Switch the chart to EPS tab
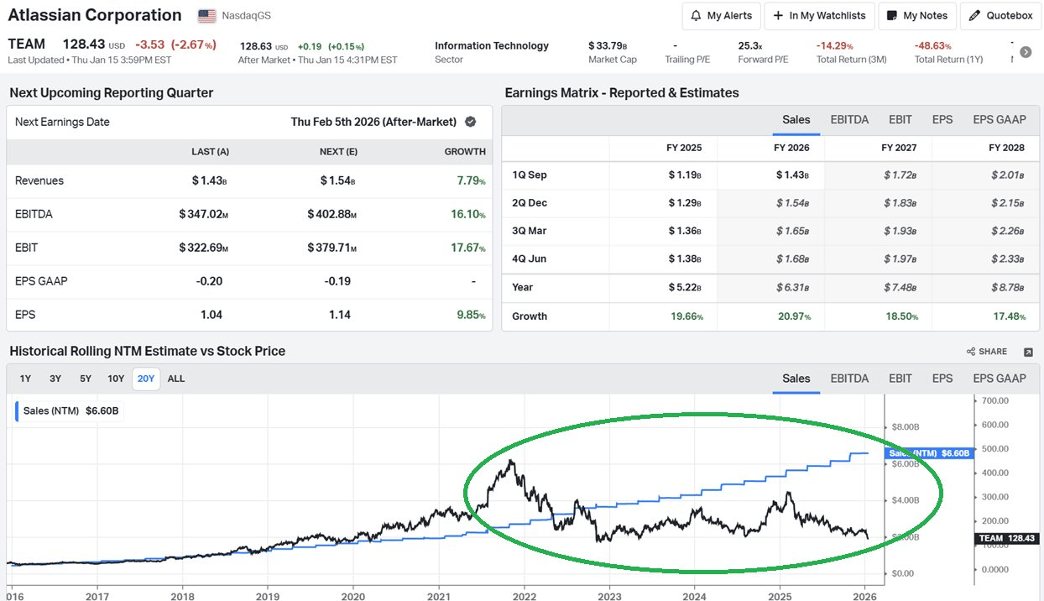 click(x=942, y=379)
